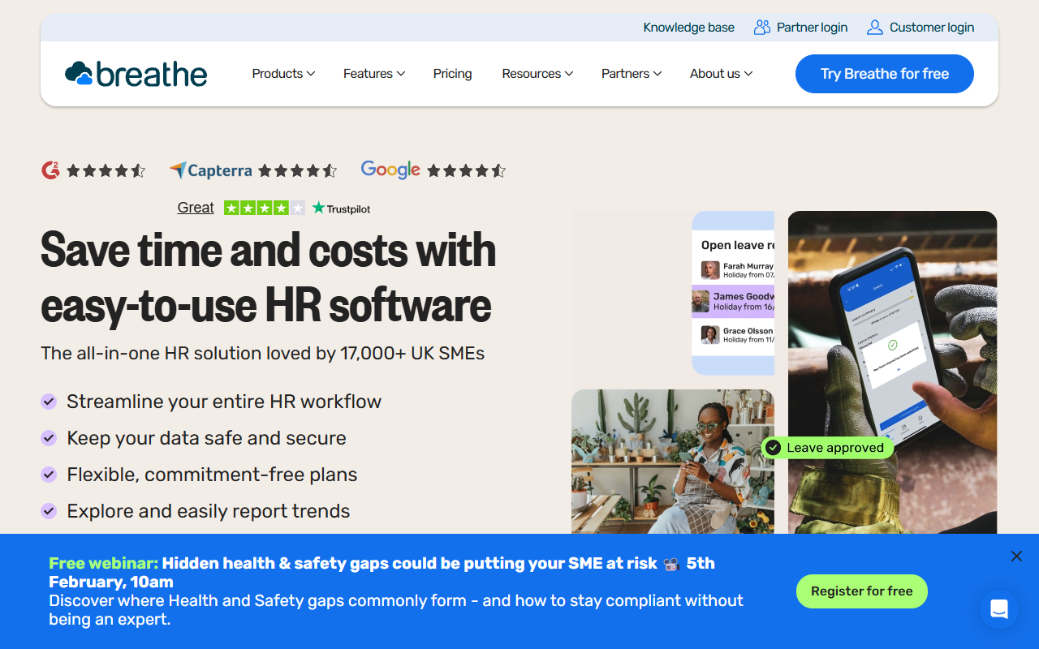
Task: Click the Free webinar headline text
Action: (x=382, y=572)
